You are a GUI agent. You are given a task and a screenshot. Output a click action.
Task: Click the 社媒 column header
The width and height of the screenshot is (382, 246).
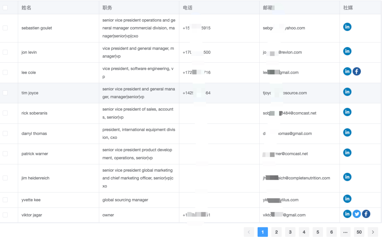point(348,8)
